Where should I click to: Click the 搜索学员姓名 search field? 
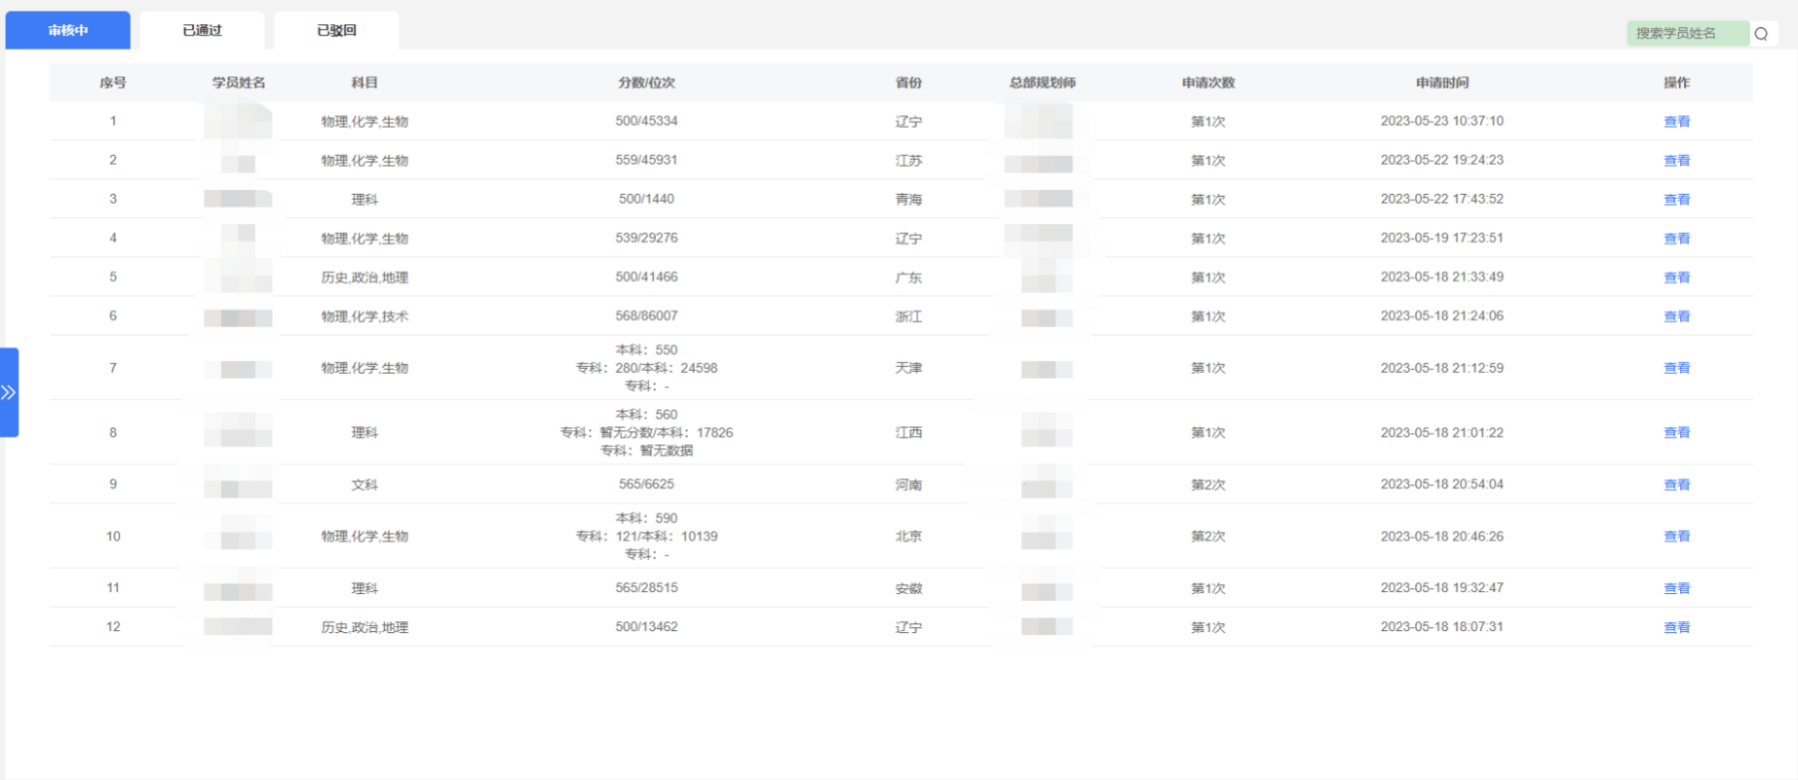click(x=1687, y=34)
